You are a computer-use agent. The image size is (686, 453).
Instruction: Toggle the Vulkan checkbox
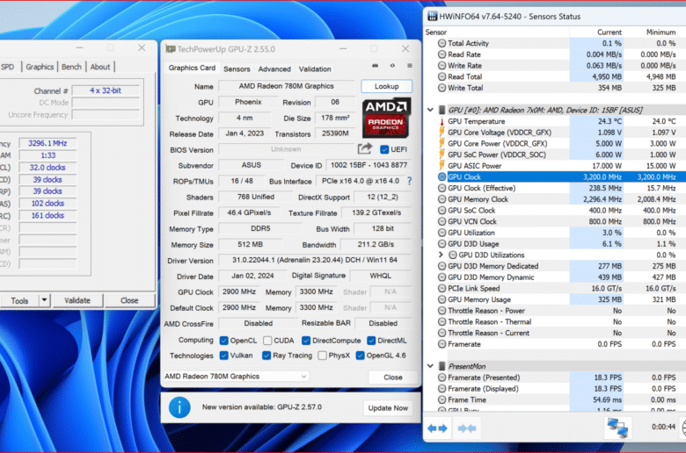pyautogui.click(x=224, y=356)
